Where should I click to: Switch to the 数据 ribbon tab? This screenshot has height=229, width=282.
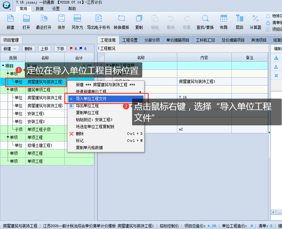click(39, 9)
